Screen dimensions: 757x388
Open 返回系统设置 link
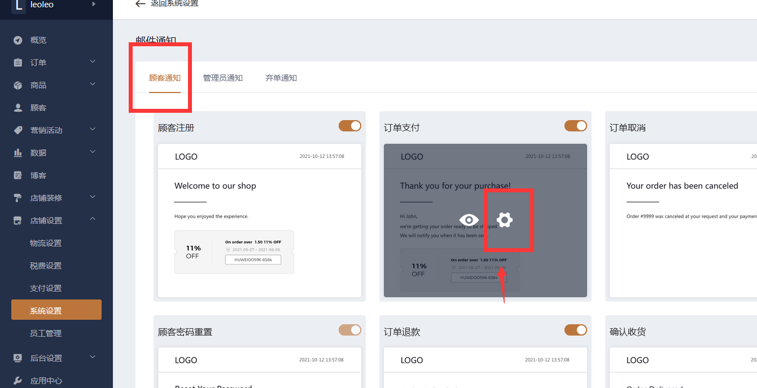(174, 4)
